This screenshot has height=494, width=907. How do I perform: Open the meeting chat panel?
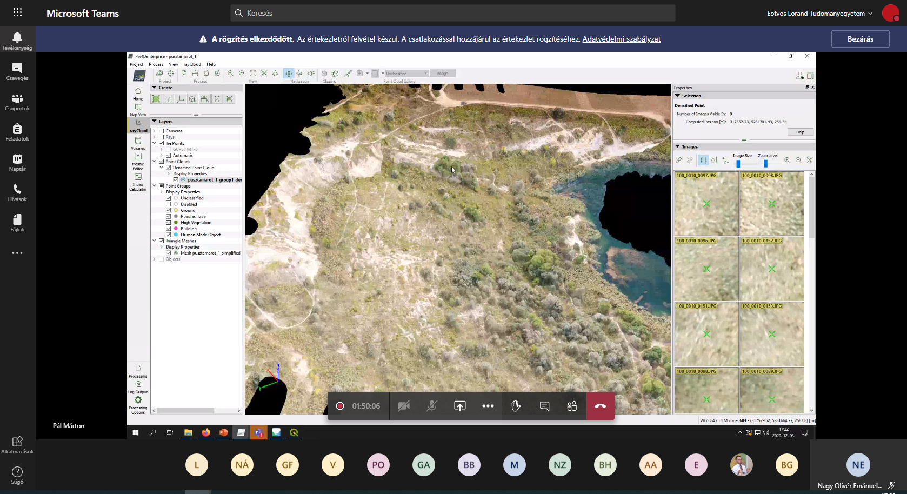click(x=544, y=406)
